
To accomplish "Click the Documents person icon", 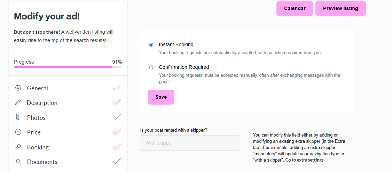I will coord(18,162).
